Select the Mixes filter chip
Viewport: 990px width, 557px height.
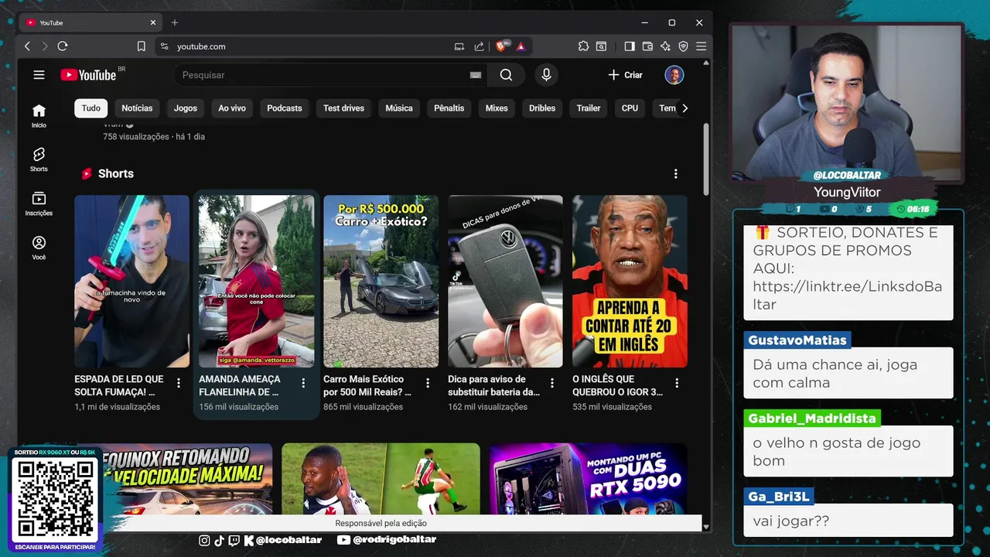tap(497, 108)
